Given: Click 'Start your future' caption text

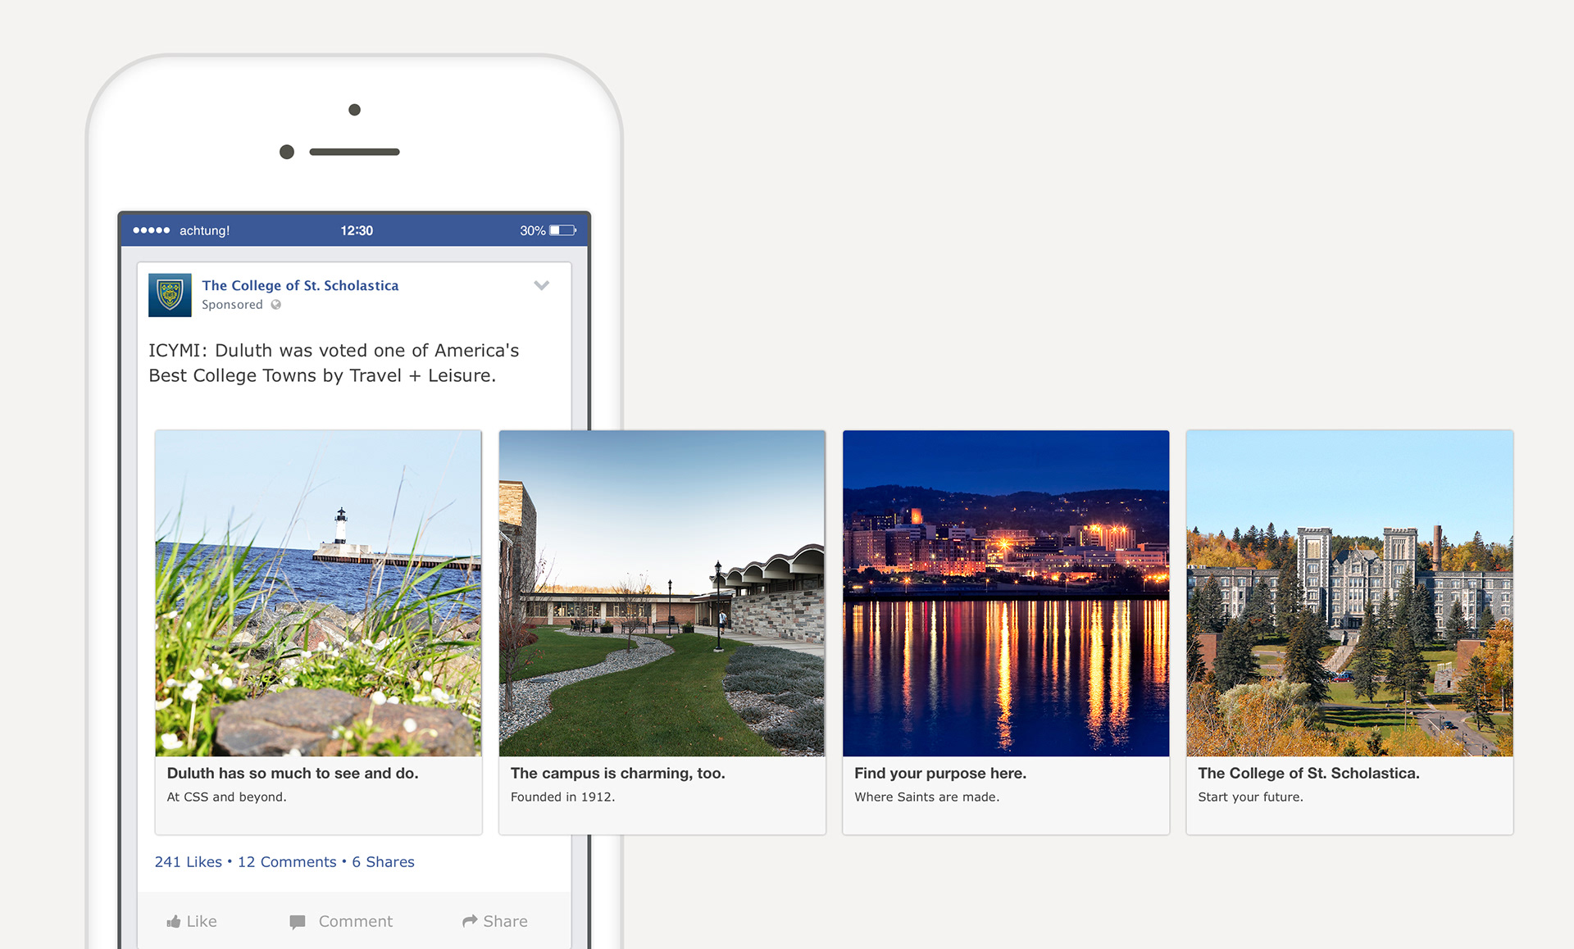Looking at the screenshot, I should (x=1250, y=797).
